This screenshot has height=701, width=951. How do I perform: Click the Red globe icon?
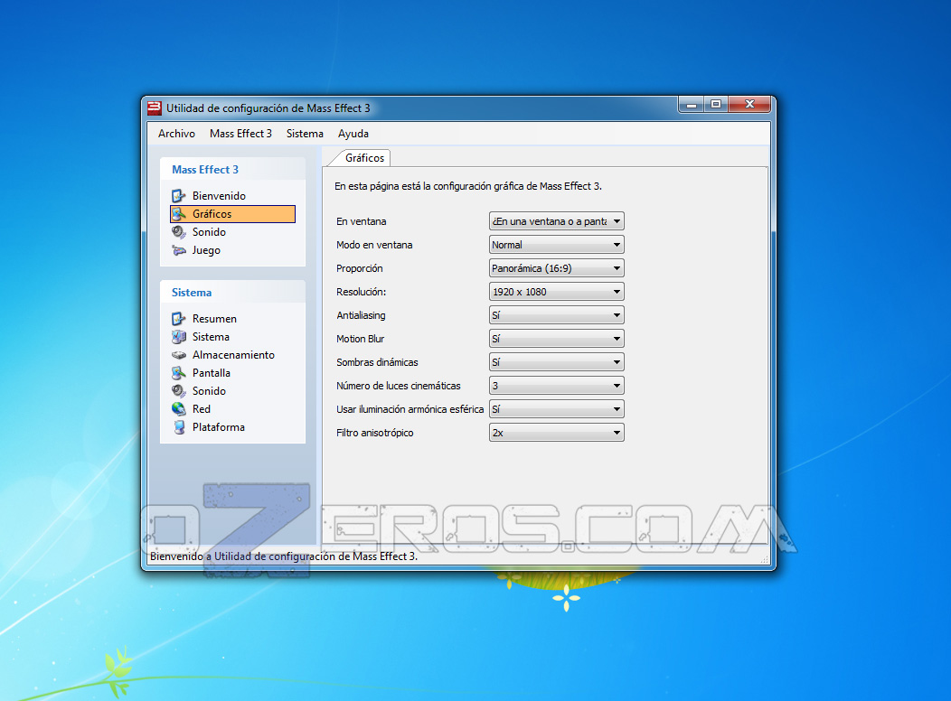(x=178, y=409)
